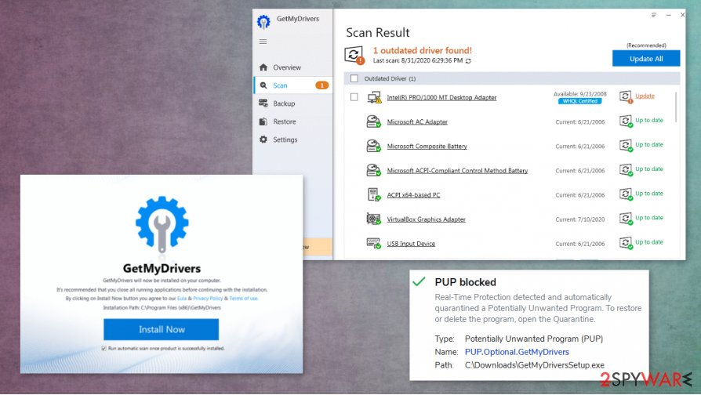Click the up-to-date icon for ACPI x64-based PC
701x395 pixels.
(626, 194)
